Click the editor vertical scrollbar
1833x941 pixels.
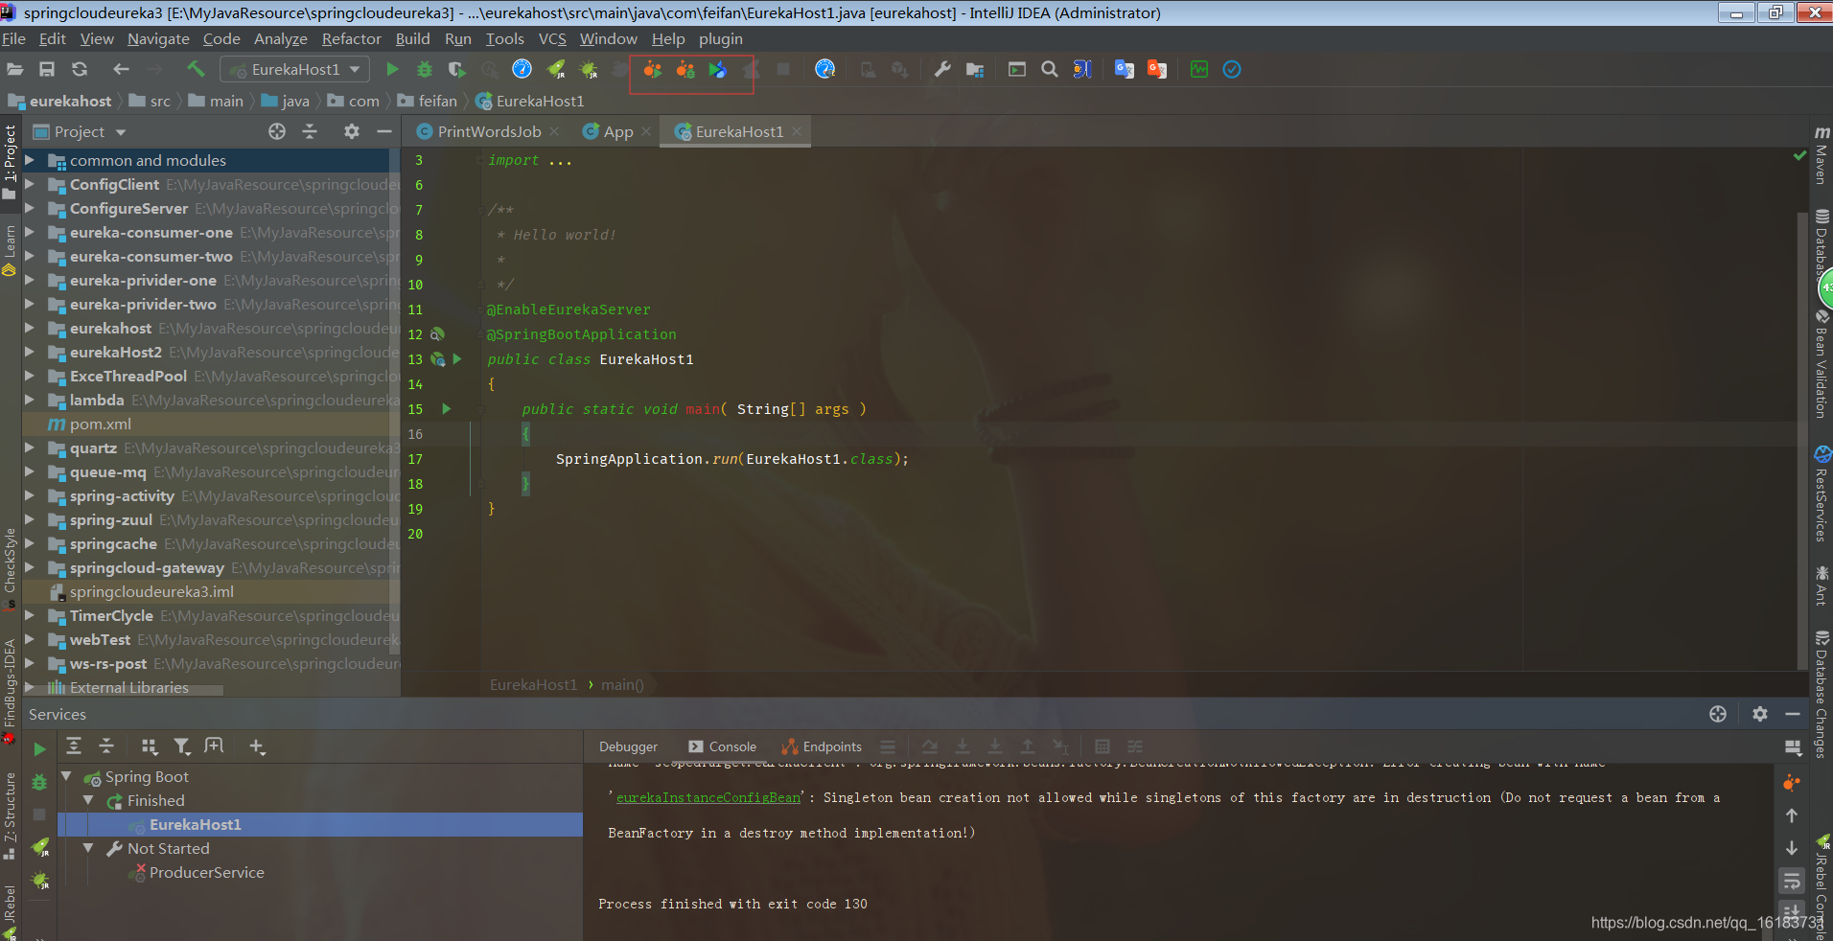click(x=1802, y=441)
